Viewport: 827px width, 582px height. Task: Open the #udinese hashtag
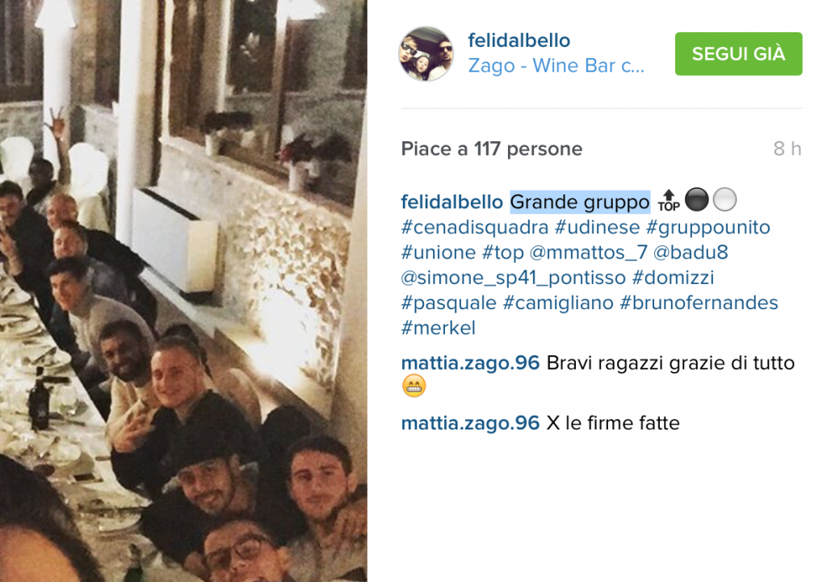point(597,228)
